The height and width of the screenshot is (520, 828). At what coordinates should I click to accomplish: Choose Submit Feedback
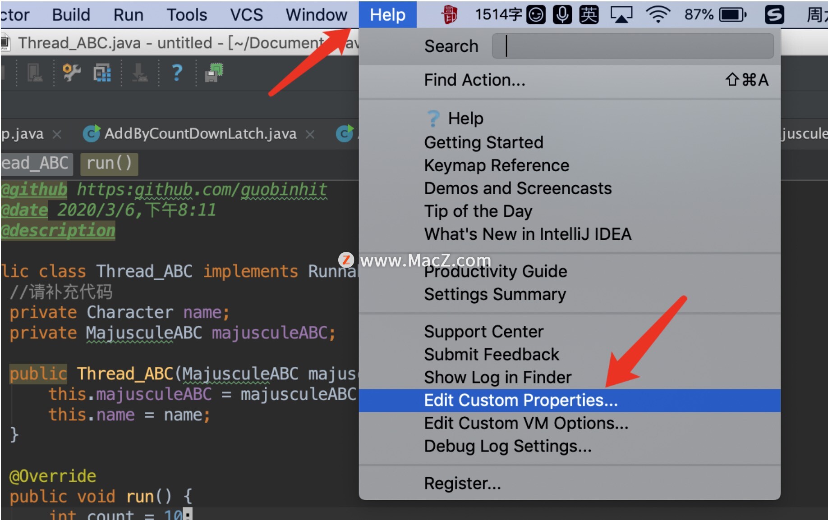(x=570, y=355)
